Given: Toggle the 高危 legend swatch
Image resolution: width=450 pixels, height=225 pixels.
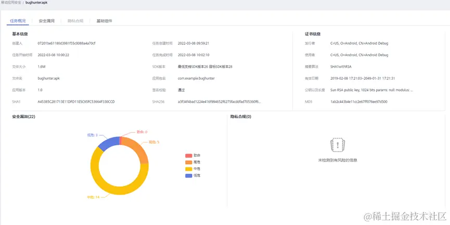Looking at the screenshot, I should click(188, 162).
